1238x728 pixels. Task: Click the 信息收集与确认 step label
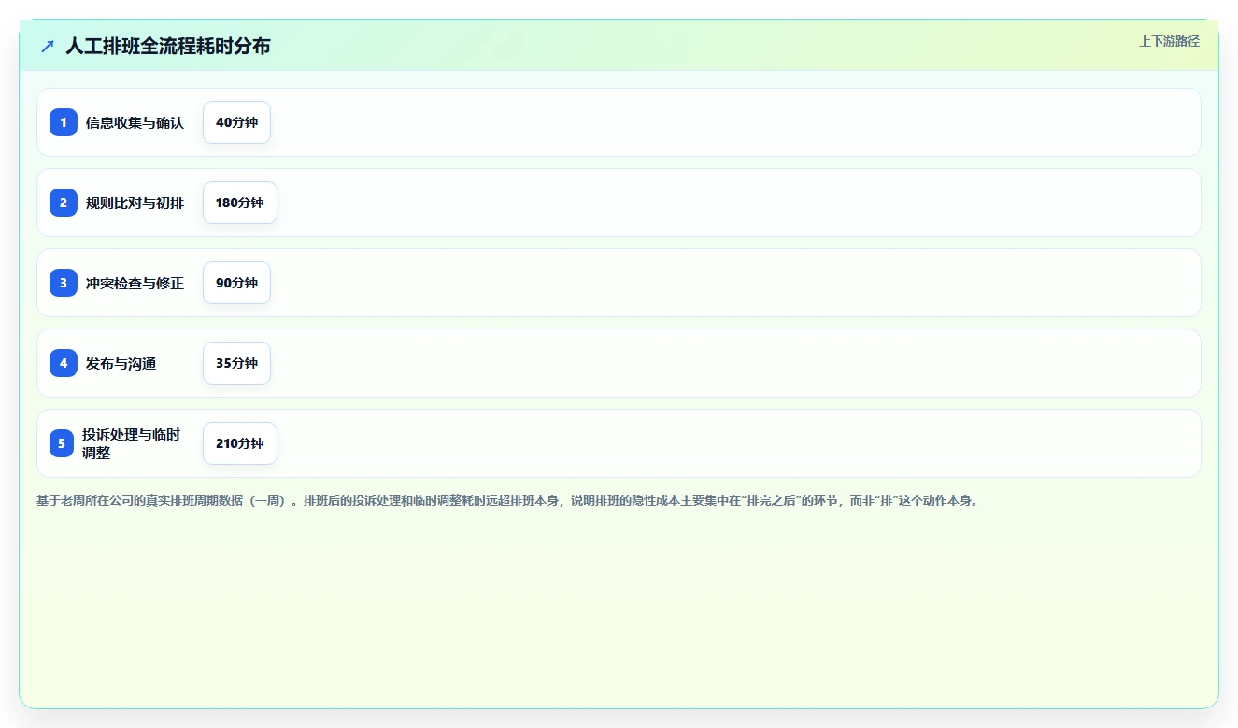[x=135, y=122]
